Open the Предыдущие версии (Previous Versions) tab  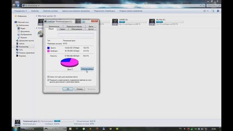(x=74, y=27)
